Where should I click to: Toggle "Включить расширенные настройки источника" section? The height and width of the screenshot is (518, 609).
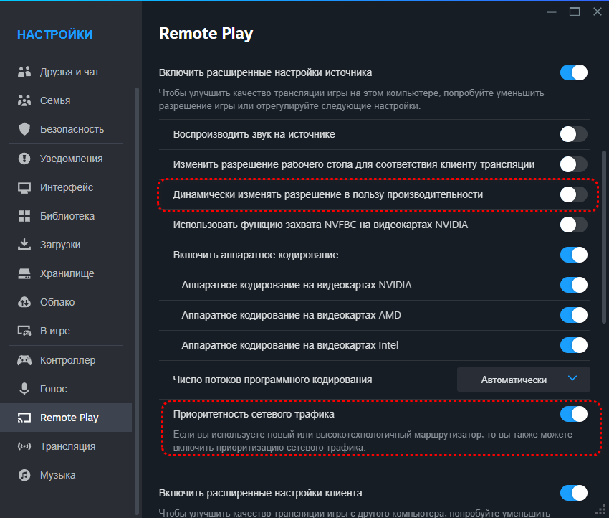[573, 72]
